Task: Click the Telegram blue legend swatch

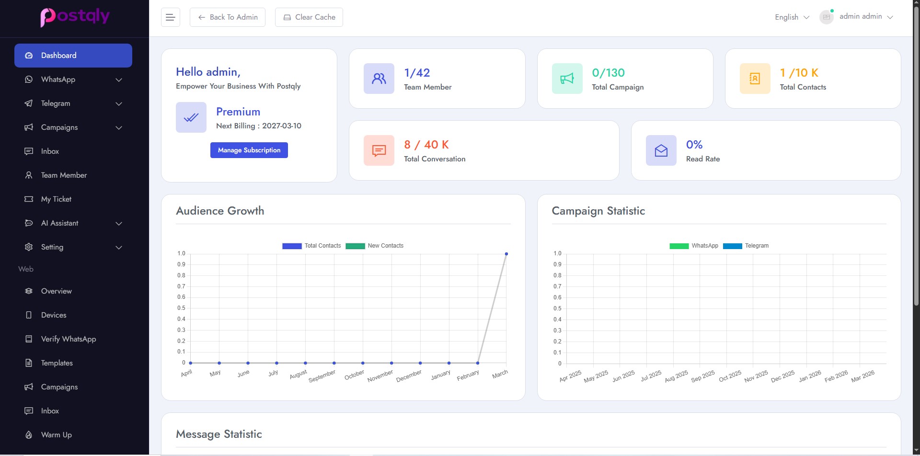Action: click(732, 246)
